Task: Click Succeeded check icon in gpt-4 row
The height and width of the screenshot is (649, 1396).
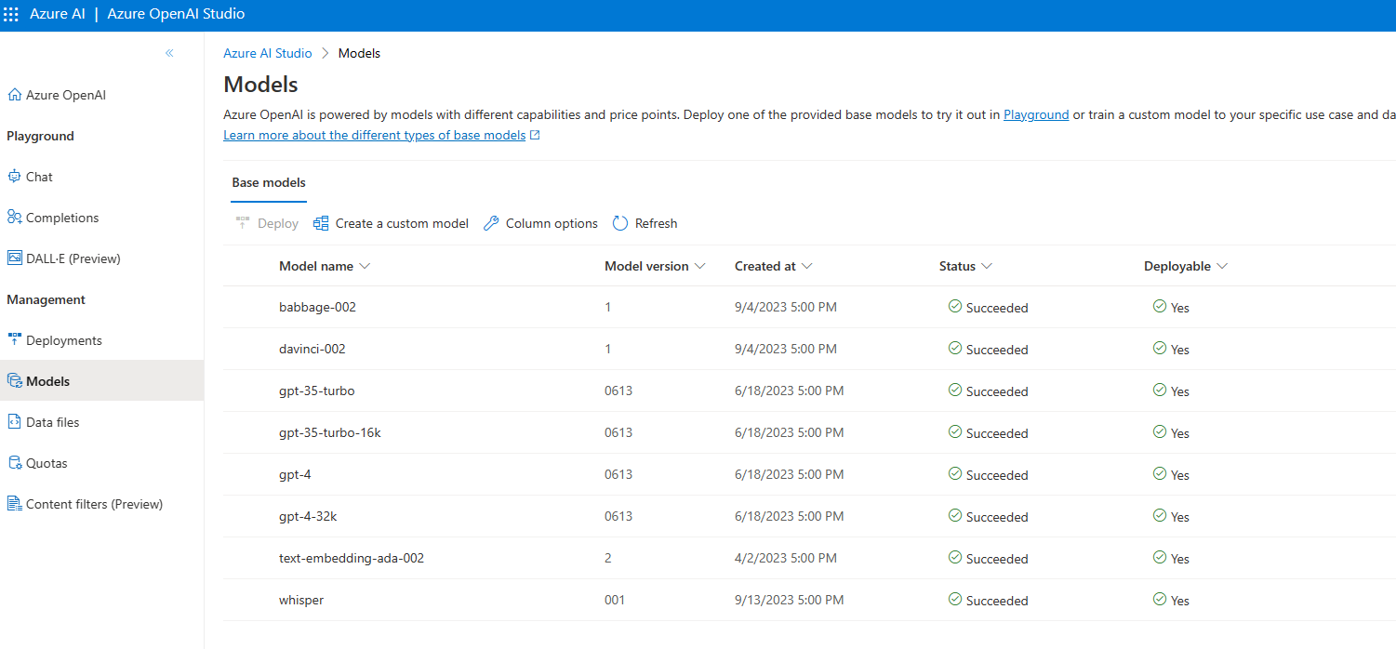Action: (954, 473)
